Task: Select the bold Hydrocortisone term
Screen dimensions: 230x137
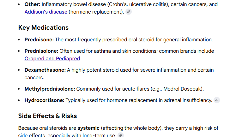Action: point(45,100)
